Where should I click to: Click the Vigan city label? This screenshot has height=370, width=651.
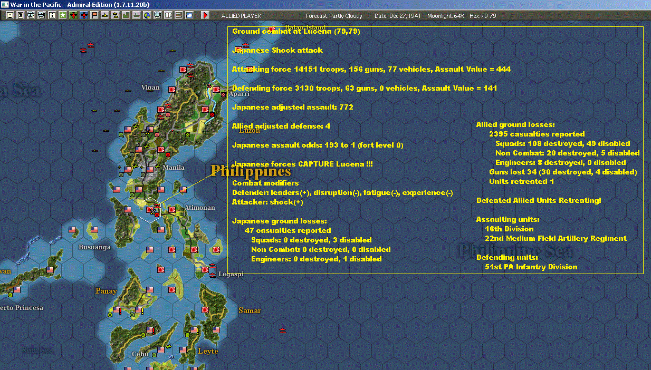(x=150, y=87)
